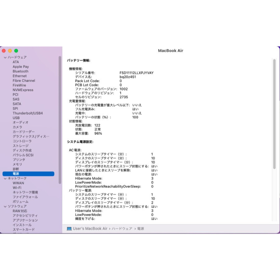
Task: Click User's MacBook Air in path bar
Action: point(90,228)
